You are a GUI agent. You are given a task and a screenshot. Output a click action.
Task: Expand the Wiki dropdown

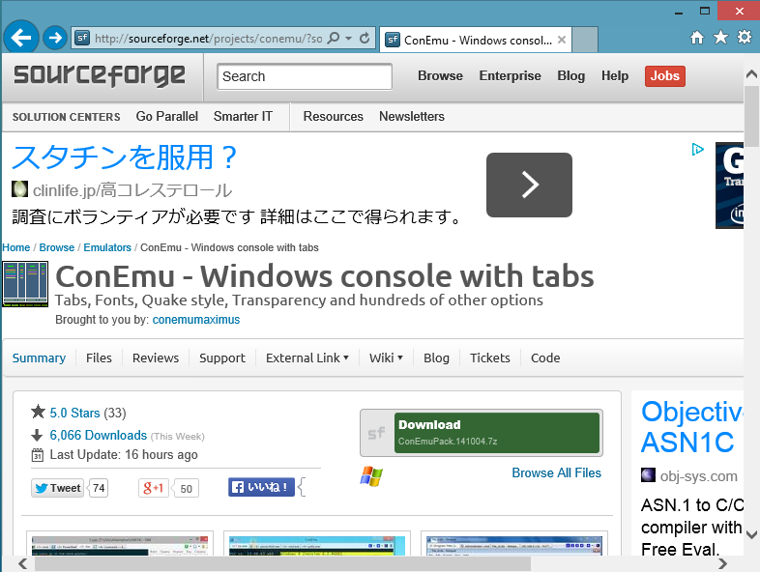[386, 357]
